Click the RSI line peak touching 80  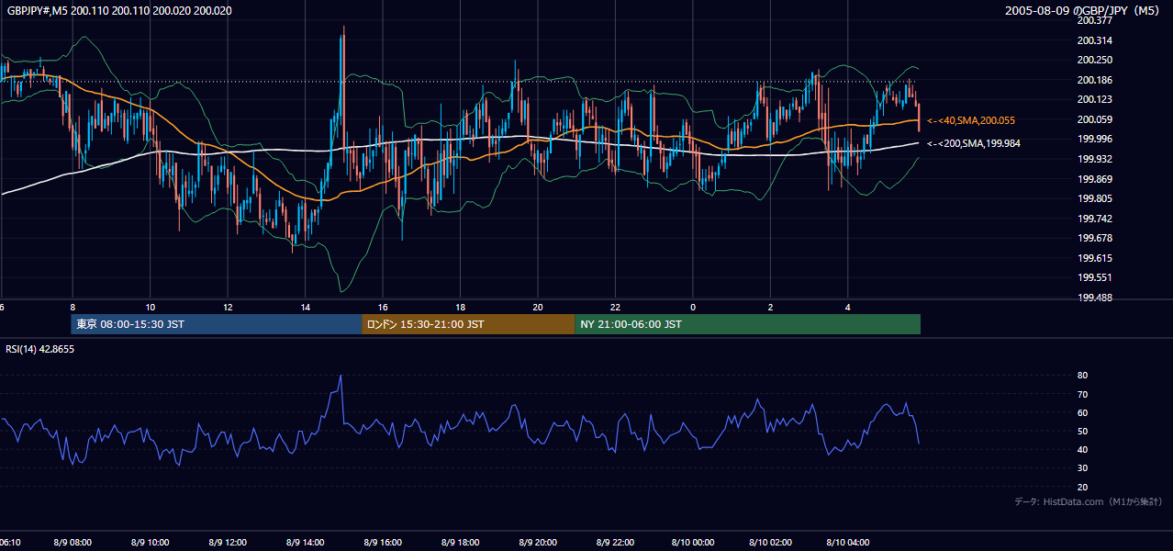coord(341,376)
